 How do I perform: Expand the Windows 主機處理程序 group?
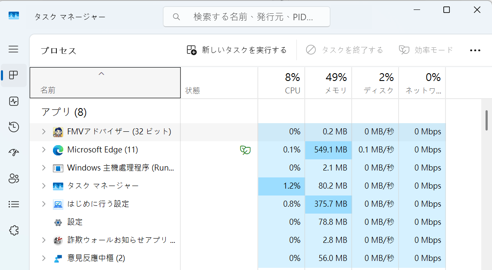(43, 168)
